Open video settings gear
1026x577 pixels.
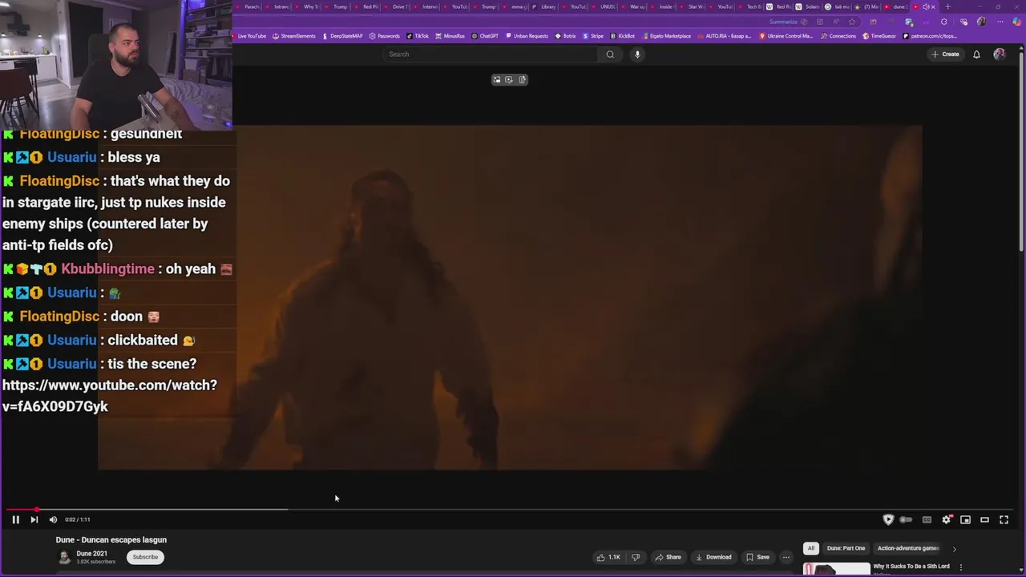pos(947,519)
